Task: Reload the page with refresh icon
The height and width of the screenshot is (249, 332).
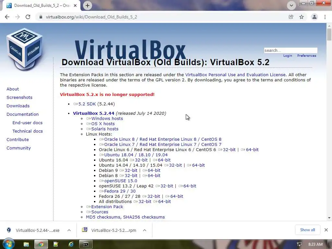Action: point(28,17)
